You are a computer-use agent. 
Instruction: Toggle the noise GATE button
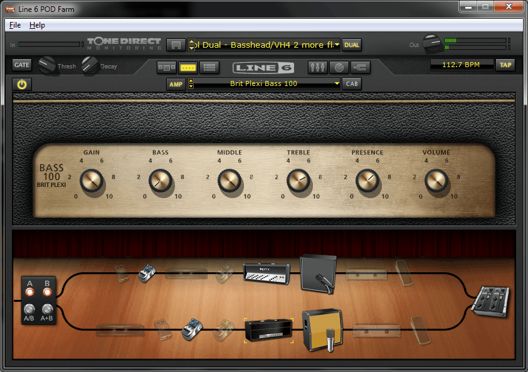click(x=21, y=65)
